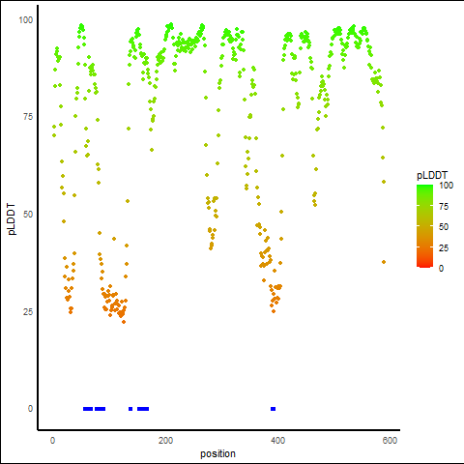Click the x-axis tick label 200
This screenshot has height=464, width=464.
165,441
